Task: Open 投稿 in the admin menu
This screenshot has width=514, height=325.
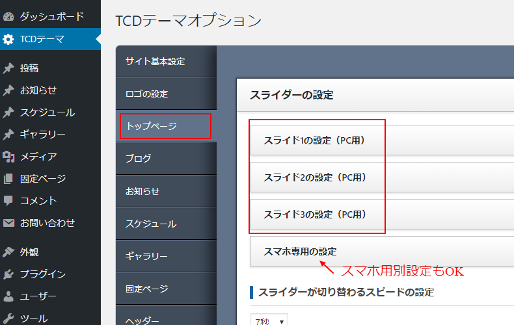Action: tap(51, 68)
